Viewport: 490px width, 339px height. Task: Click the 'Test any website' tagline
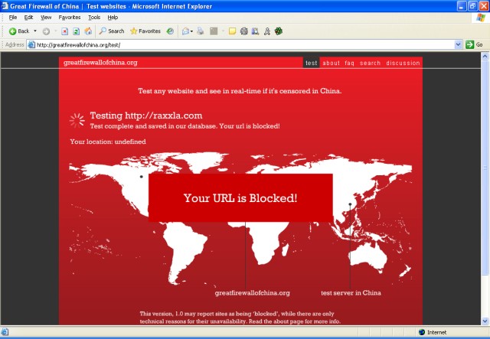tap(240, 91)
